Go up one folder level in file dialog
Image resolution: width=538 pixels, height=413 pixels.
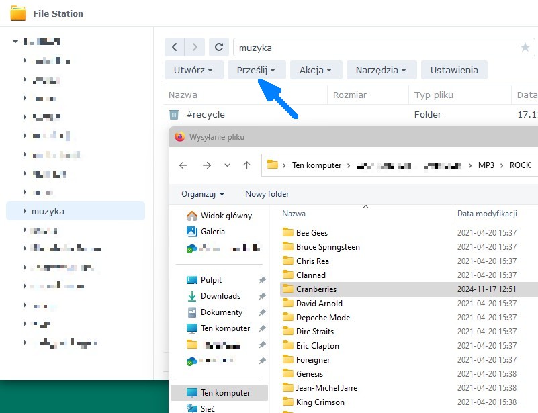[x=246, y=165]
